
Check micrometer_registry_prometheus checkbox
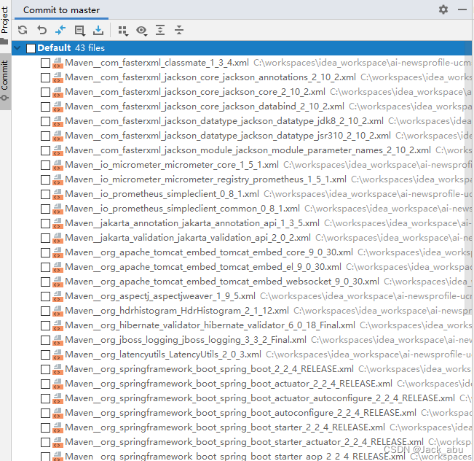(x=45, y=179)
